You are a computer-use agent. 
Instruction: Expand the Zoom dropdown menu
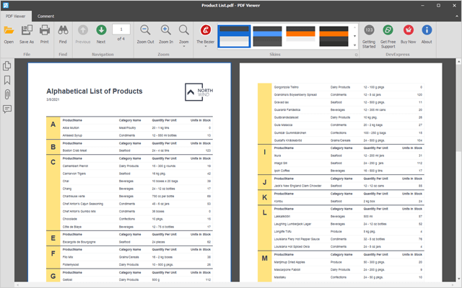(x=184, y=37)
